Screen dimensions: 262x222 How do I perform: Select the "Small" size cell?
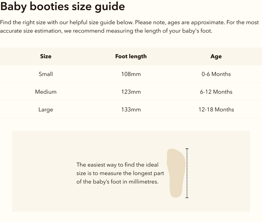pyautogui.click(x=46, y=74)
